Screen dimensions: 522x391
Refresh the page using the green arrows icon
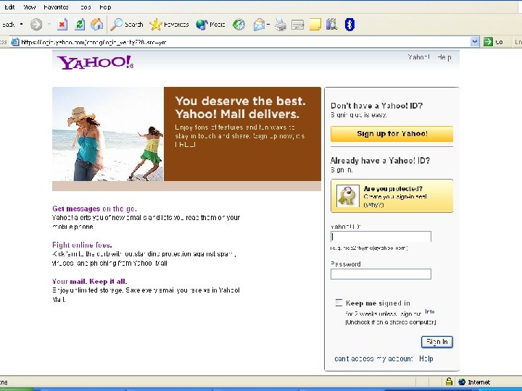tap(80, 25)
